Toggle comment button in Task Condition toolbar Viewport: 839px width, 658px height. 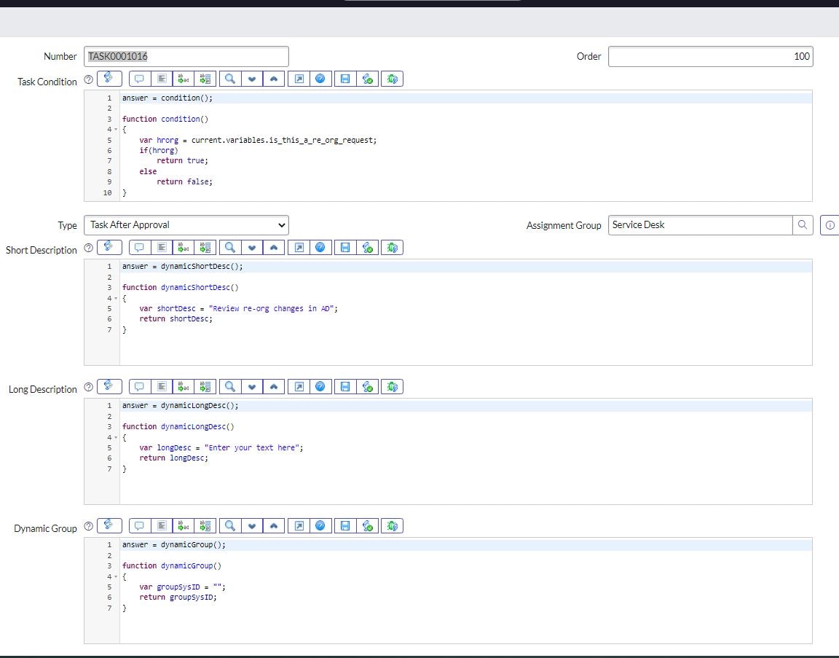140,79
